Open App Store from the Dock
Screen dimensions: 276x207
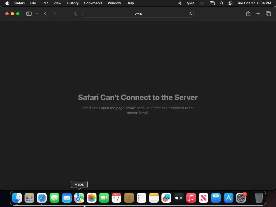click(229, 198)
